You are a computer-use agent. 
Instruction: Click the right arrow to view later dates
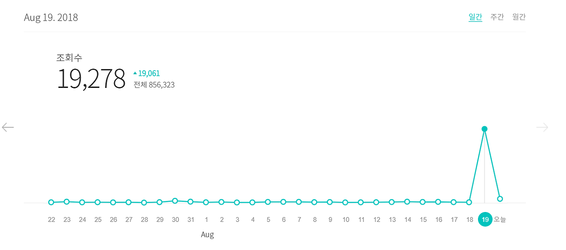click(x=542, y=127)
